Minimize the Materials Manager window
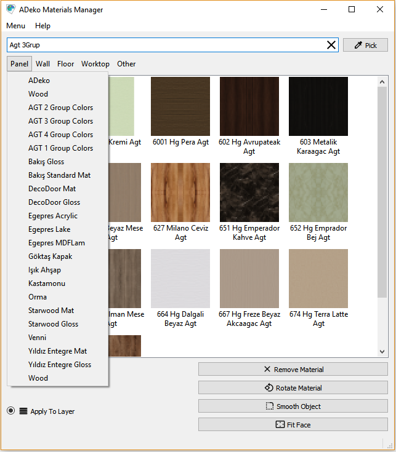396x452 pixels. (x=324, y=9)
